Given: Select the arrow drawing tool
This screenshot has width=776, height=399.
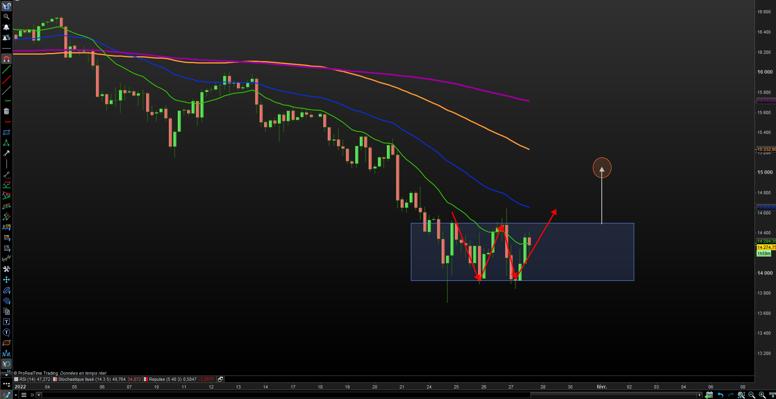Looking at the screenshot, I should click(x=6, y=153).
